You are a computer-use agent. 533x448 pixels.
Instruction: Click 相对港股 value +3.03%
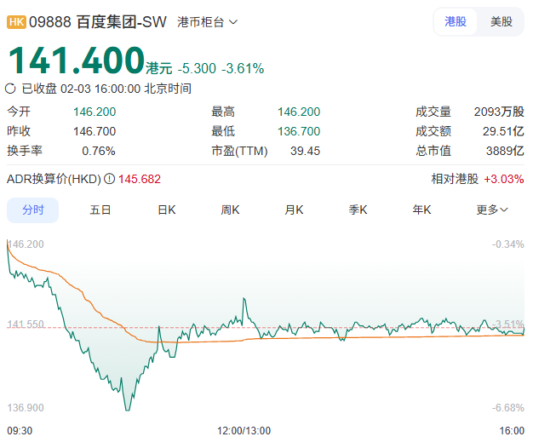504,179
